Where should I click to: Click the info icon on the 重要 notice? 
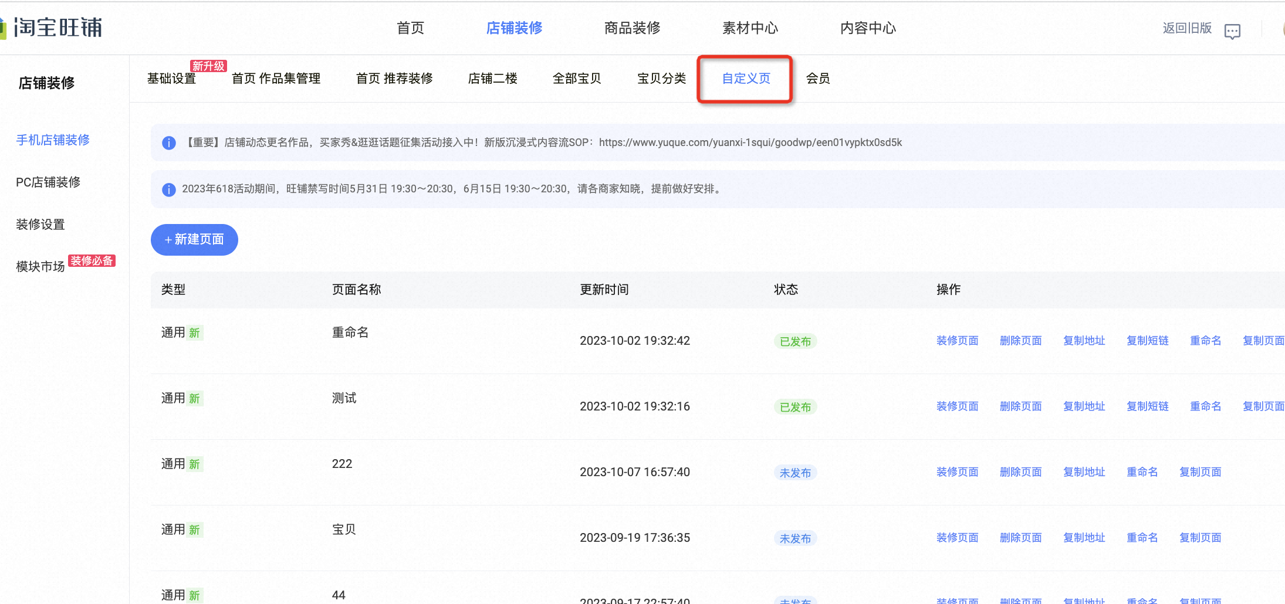click(169, 142)
